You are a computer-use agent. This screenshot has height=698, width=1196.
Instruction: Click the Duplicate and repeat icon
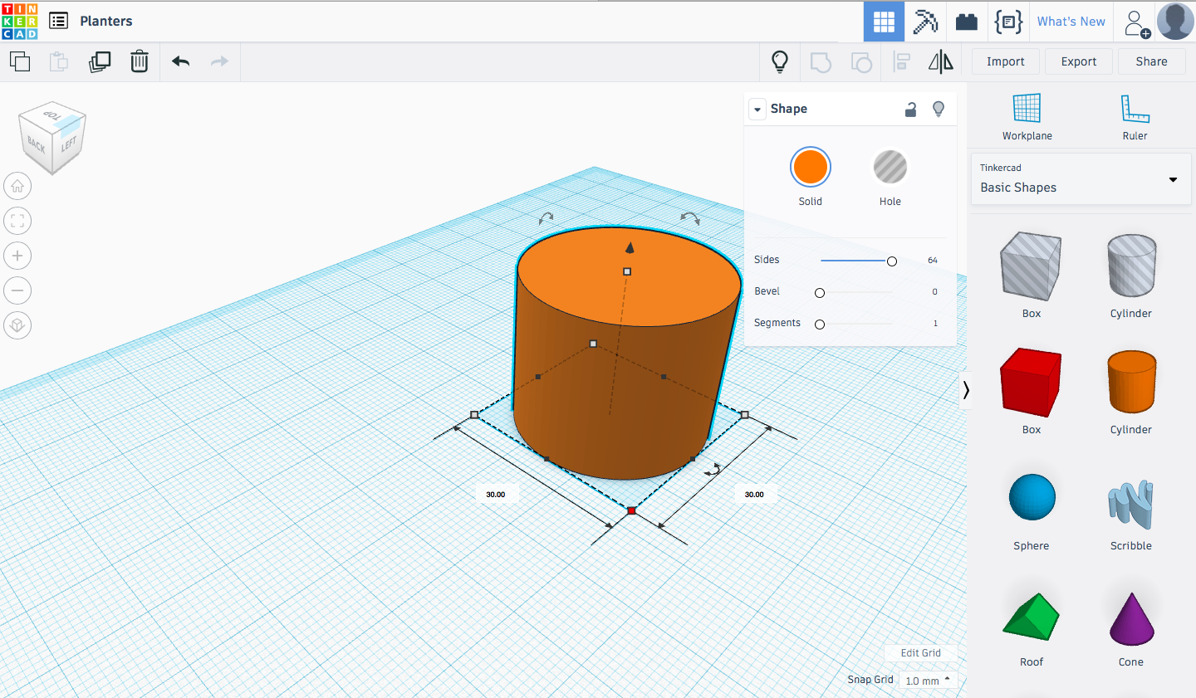coord(100,61)
